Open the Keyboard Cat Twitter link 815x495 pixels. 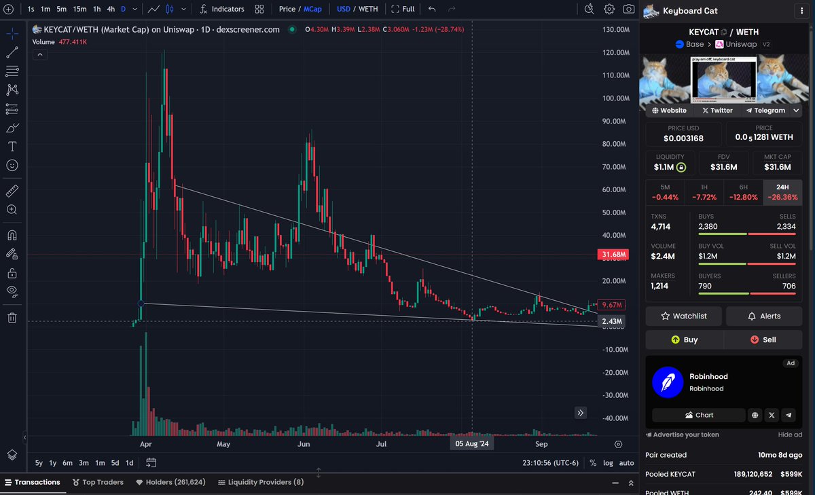[717, 110]
